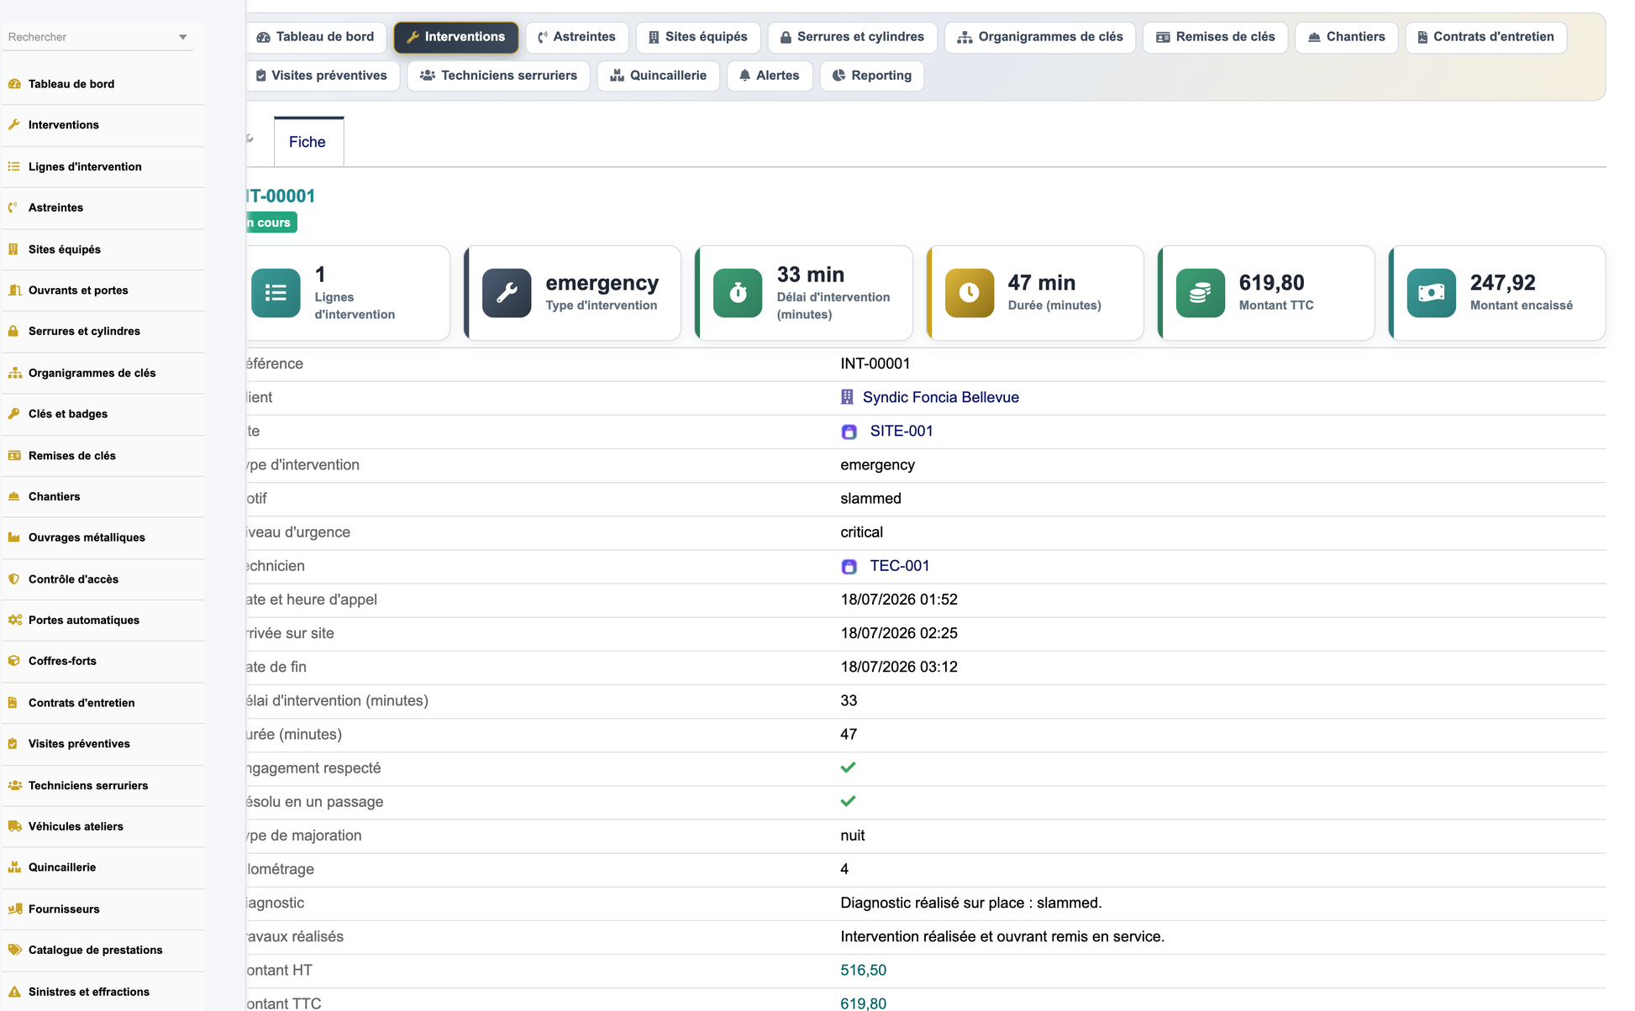Click the wrench icon on emergency card
The image size is (1635, 1011).
click(507, 292)
